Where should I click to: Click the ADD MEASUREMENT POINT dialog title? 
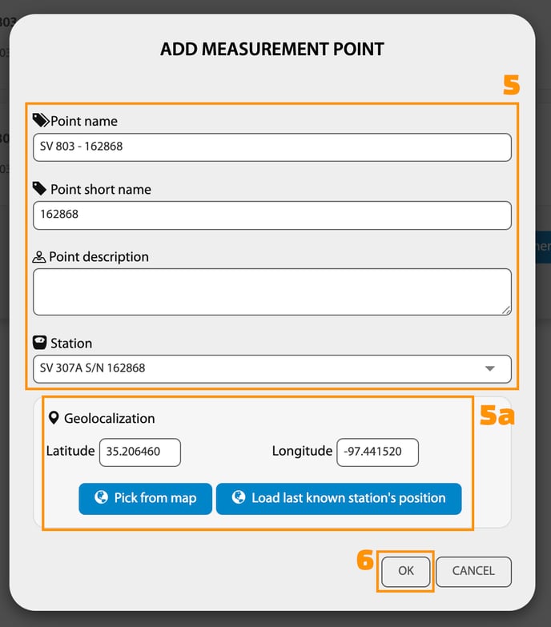272,50
